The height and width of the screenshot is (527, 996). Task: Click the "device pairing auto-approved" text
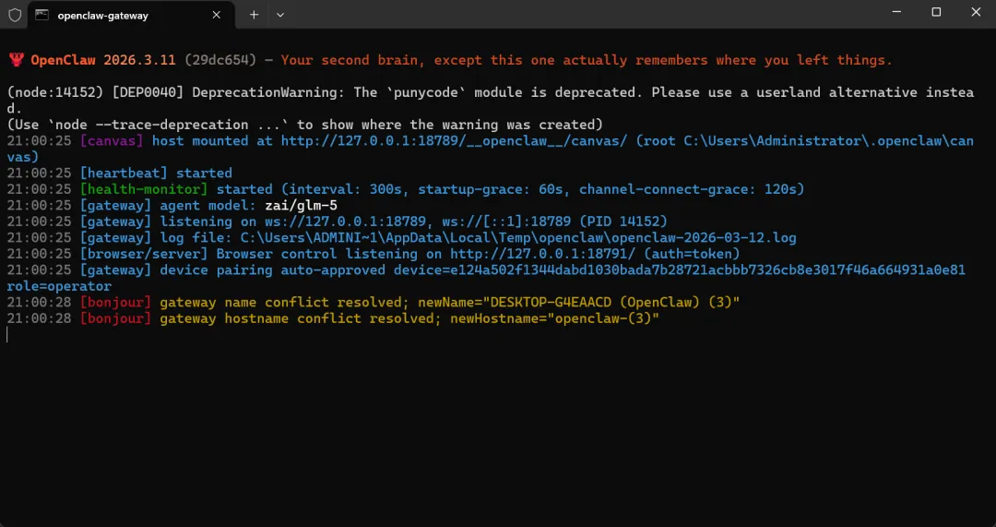pos(272,270)
